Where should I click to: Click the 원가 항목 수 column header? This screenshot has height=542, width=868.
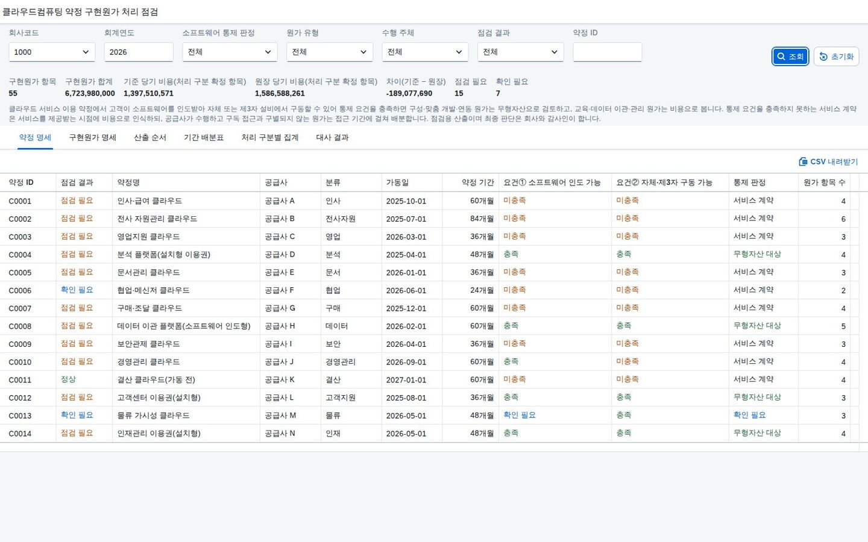[824, 182]
